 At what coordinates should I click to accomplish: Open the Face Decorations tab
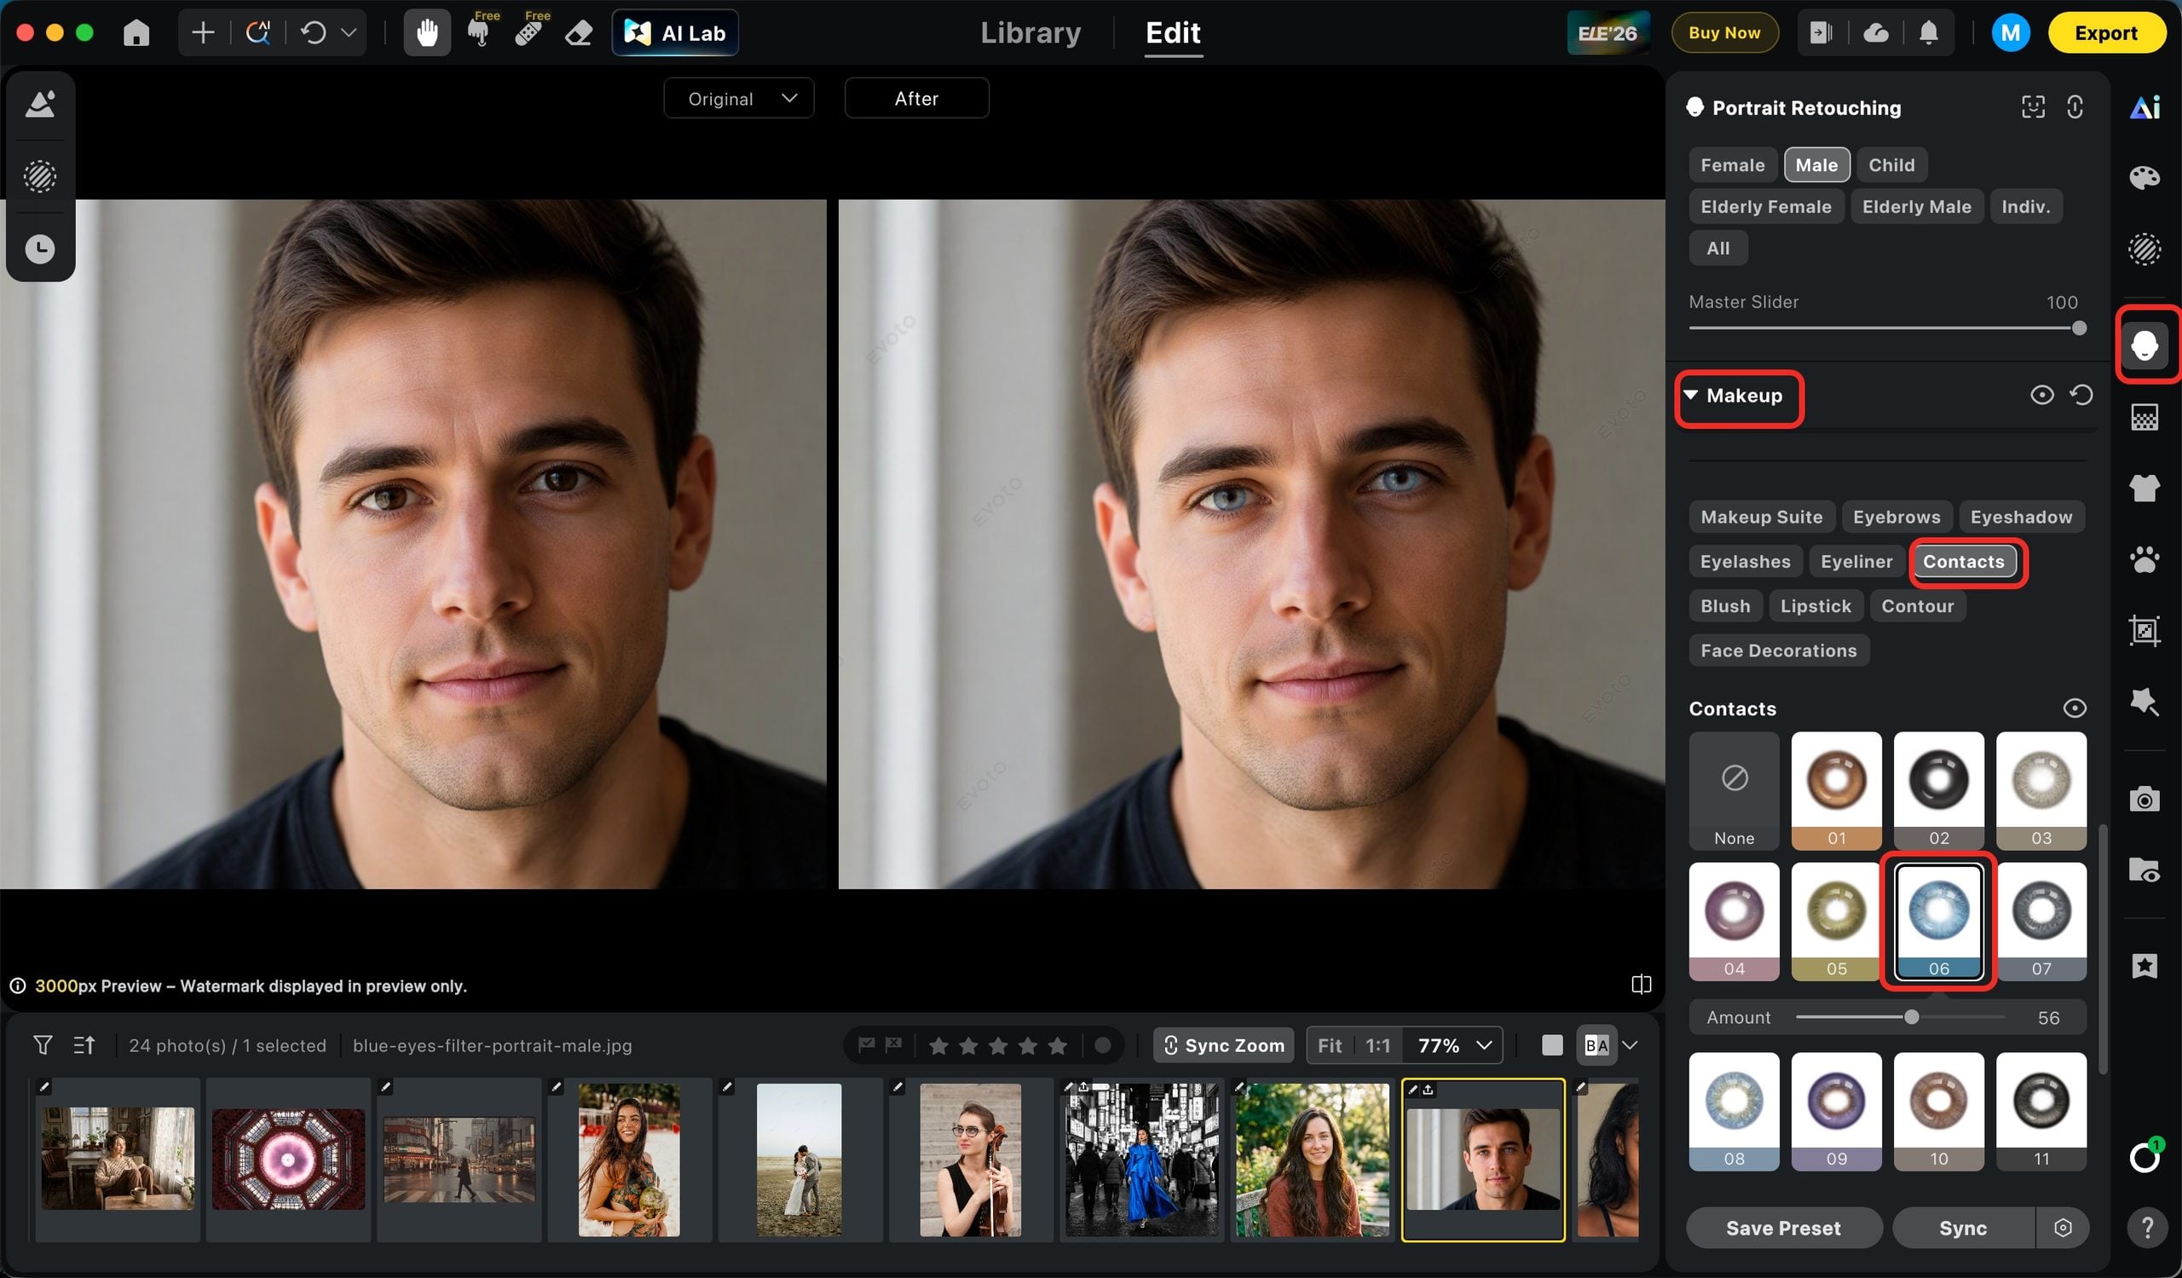tap(1779, 651)
